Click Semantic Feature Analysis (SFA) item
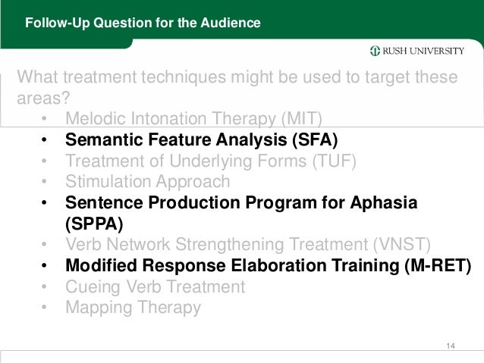This screenshot has width=484, height=363. 201,139
